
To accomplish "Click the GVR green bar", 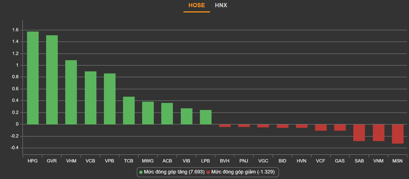I will (52, 80).
